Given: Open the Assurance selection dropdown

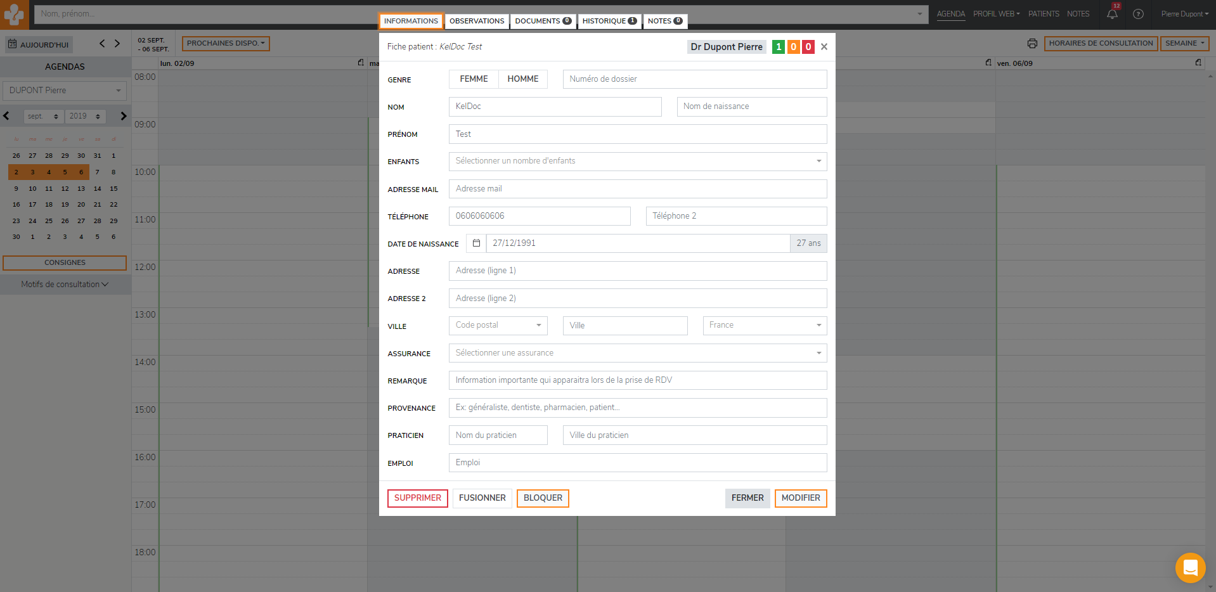Looking at the screenshot, I should point(637,353).
